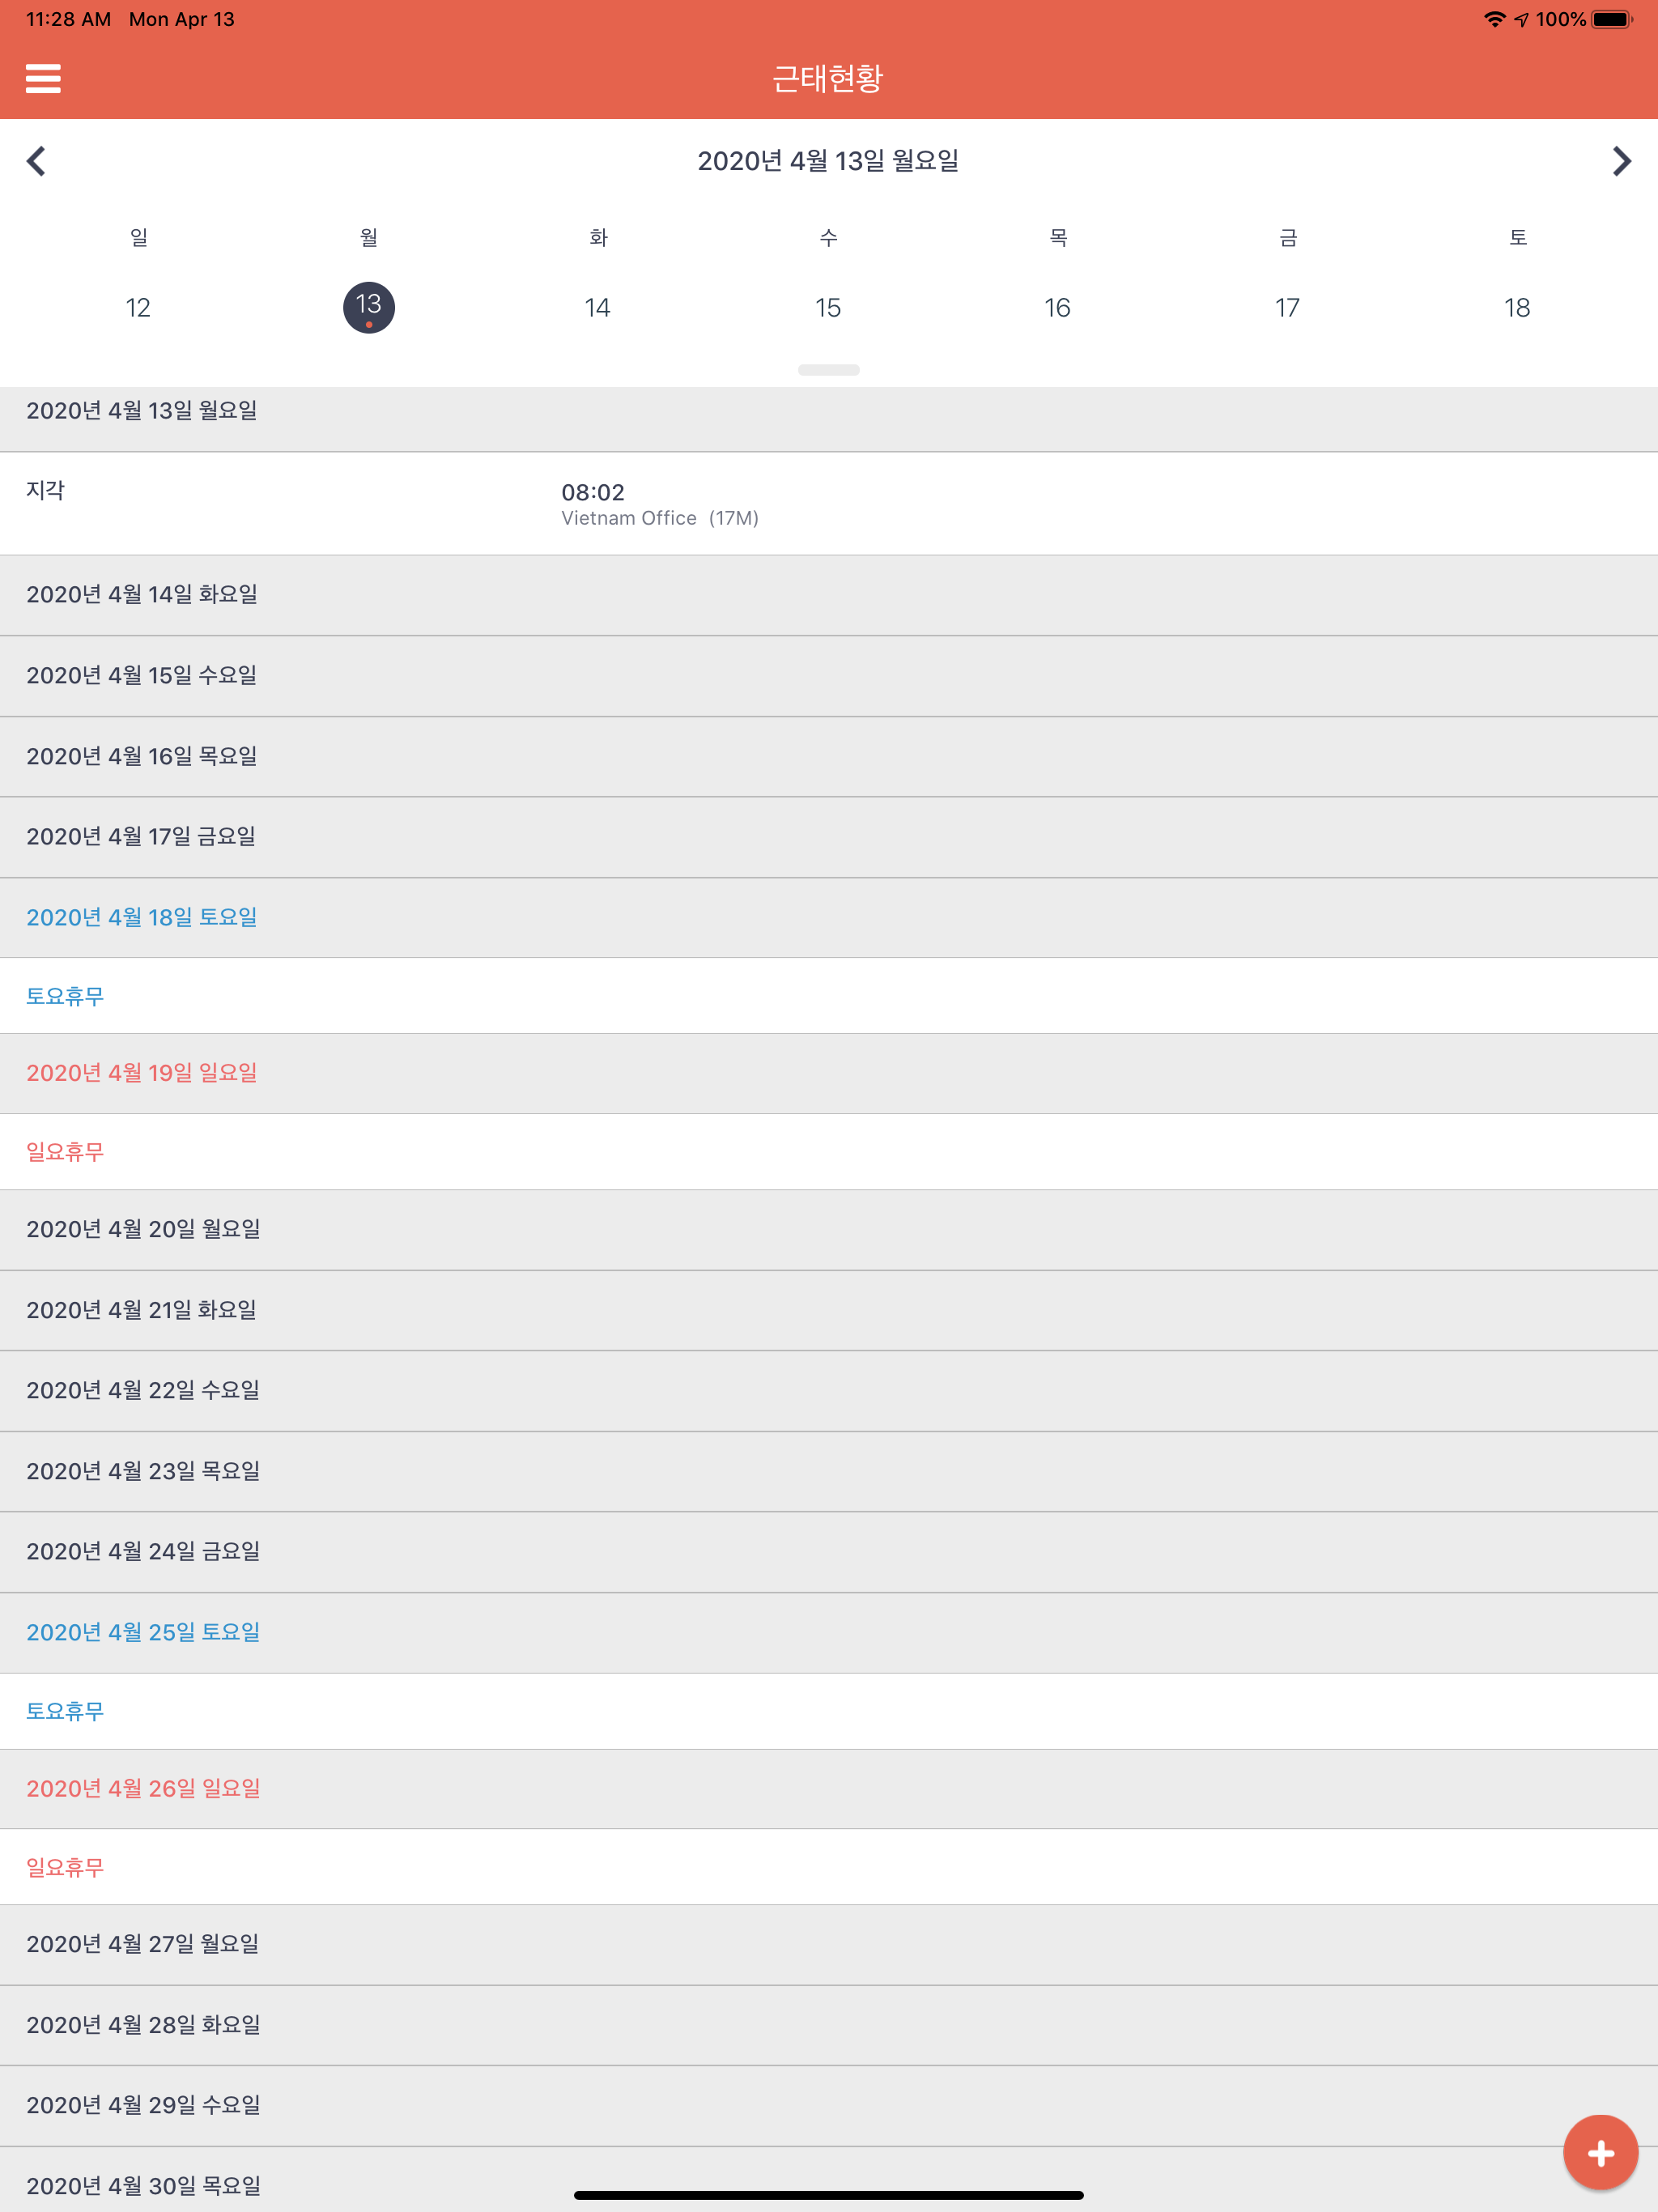Screen dimensions: 1658x2212
Task: Open the hamburger menu
Action: point(43,78)
